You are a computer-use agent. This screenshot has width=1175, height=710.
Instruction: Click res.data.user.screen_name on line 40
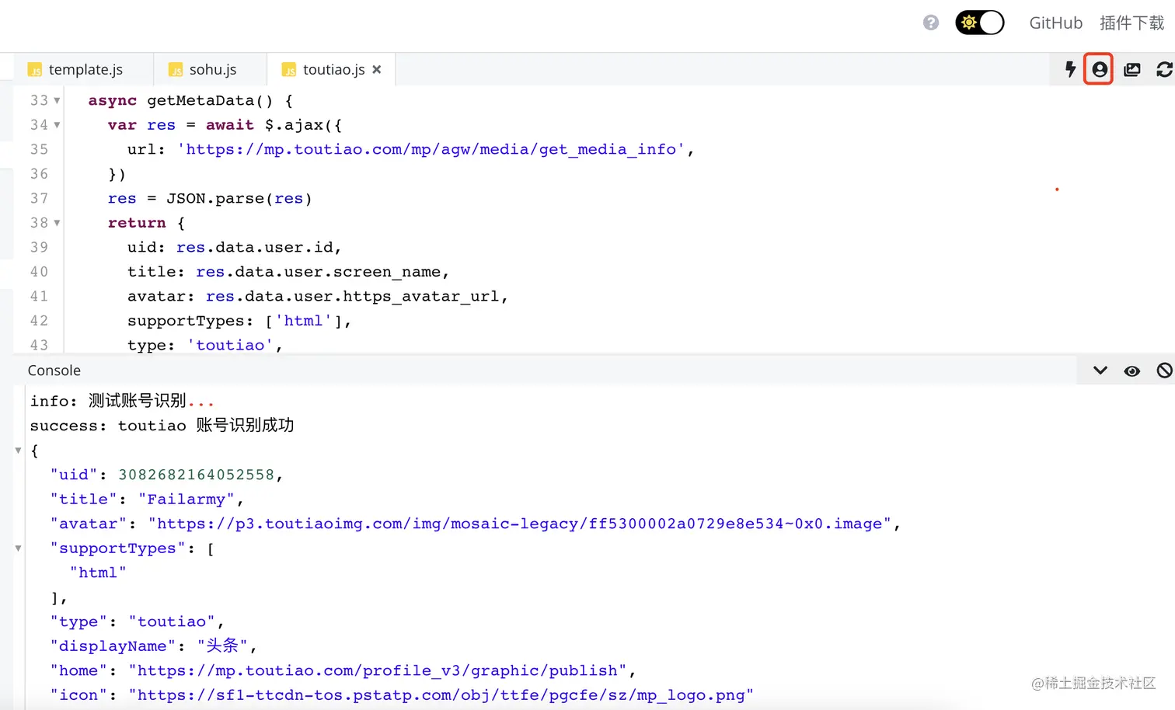[319, 272]
